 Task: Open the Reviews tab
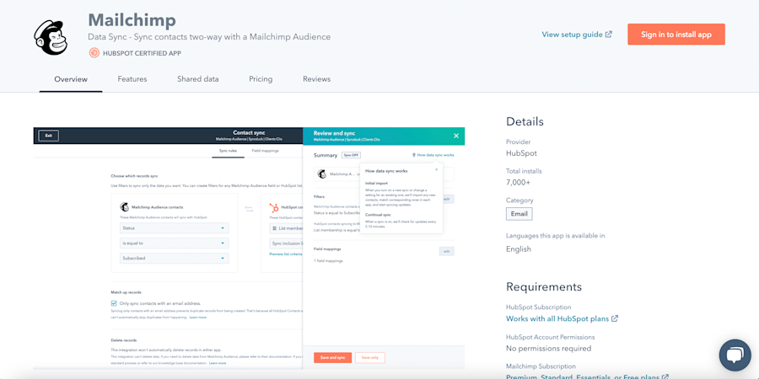point(316,79)
